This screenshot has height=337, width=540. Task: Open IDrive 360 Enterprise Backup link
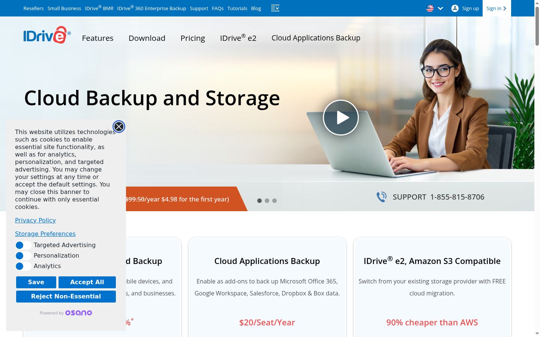pyautogui.click(x=151, y=8)
